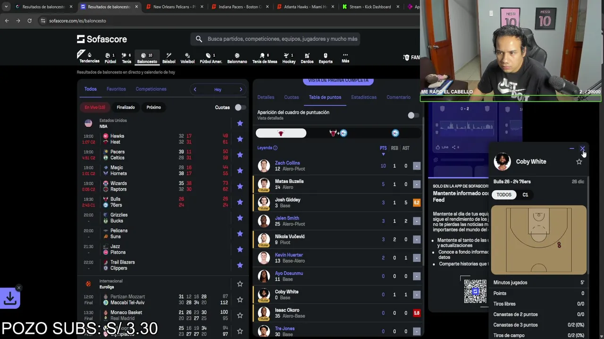Go back in browser history
604x339 pixels.
point(7,21)
